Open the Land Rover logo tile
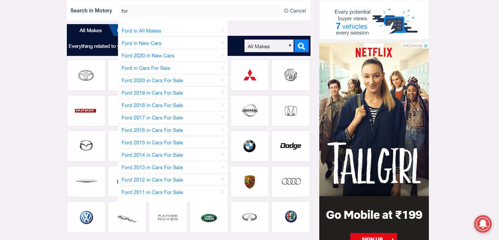Viewport: 499px width, 240px height. (209, 217)
